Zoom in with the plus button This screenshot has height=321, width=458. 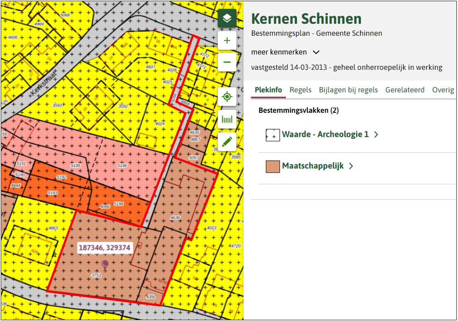[227, 40]
